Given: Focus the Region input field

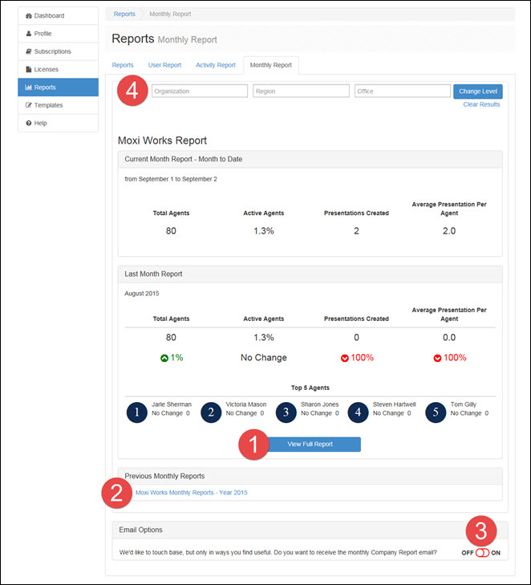Looking at the screenshot, I should coord(301,91).
